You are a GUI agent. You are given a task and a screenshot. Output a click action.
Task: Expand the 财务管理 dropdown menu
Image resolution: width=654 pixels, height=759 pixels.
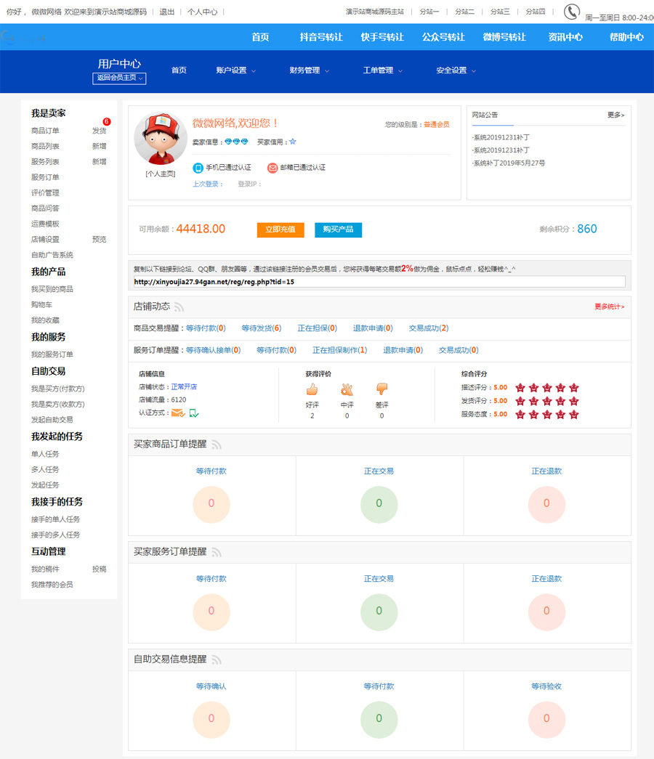point(310,70)
